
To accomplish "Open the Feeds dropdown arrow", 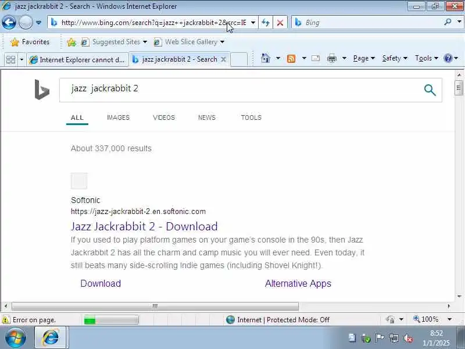I will coord(304,58).
